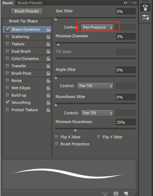153x196 pixels.
Task: Toggle the lock icon beside Shape Dynamics
Action: click(x=48, y=29)
